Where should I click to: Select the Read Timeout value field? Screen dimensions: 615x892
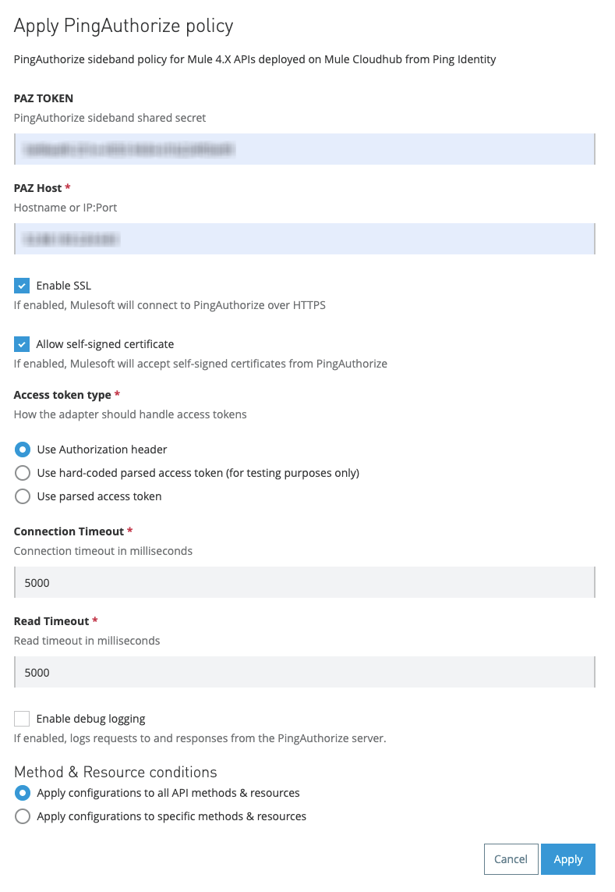304,672
